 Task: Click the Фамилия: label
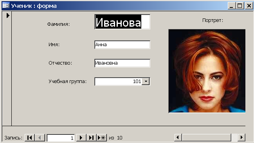pos(58,24)
